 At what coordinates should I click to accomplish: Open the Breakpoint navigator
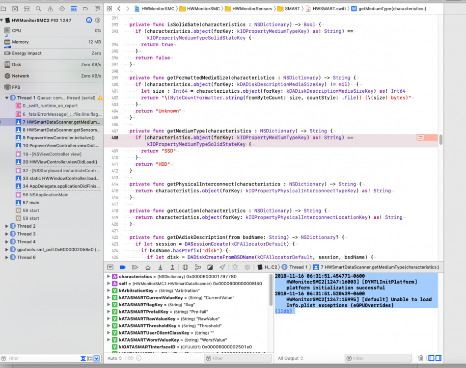85,9
